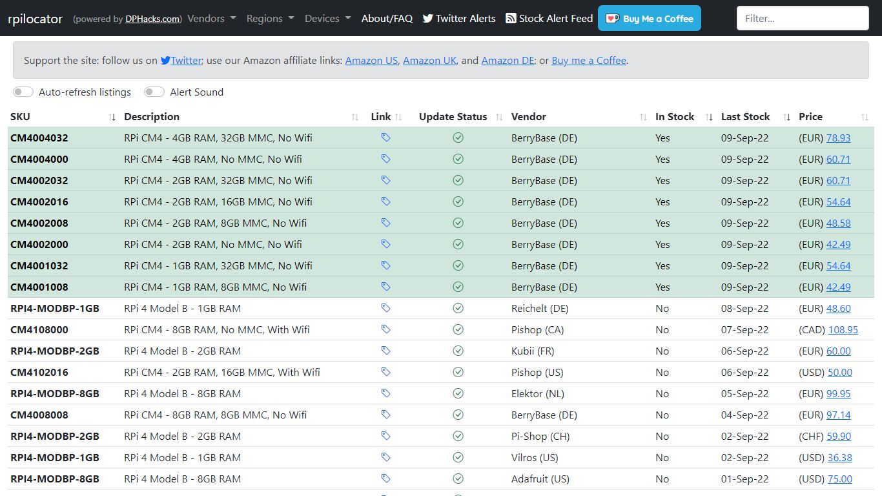Open the 99.95 price link for Elektor
The image size is (882, 496).
click(838, 393)
